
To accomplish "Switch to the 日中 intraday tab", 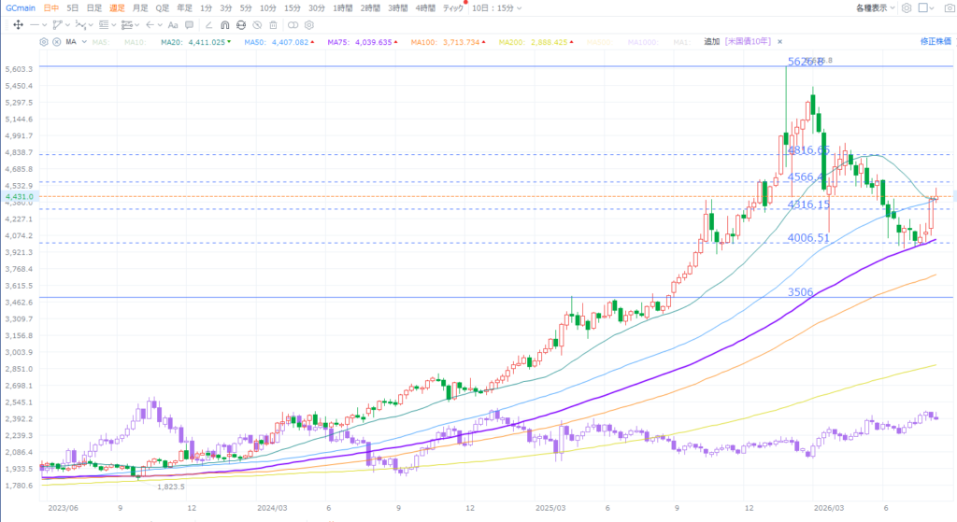I will pyautogui.click(x=51, y=7).
